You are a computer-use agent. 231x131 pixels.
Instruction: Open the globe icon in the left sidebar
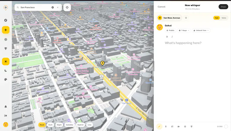click(x=5, y=40)
